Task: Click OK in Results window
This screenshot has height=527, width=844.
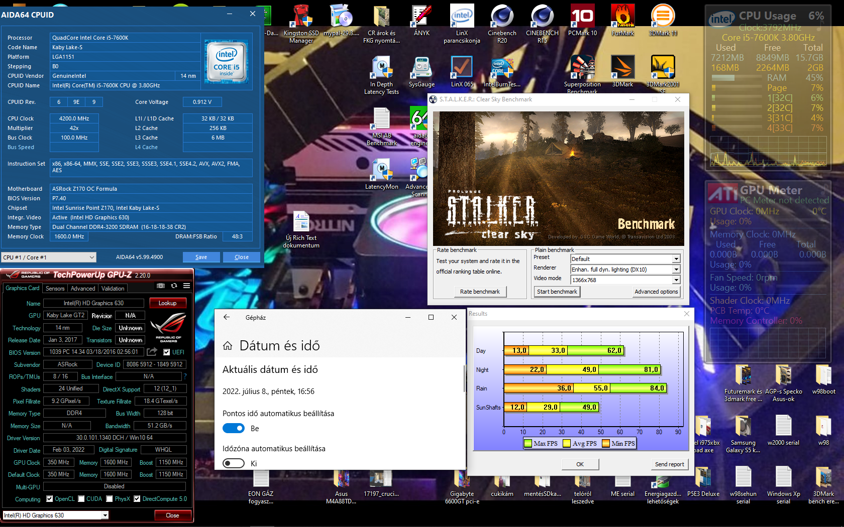Action: click(580, 464)
